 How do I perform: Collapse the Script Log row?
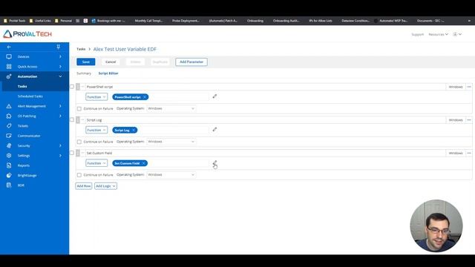point(82,120)
